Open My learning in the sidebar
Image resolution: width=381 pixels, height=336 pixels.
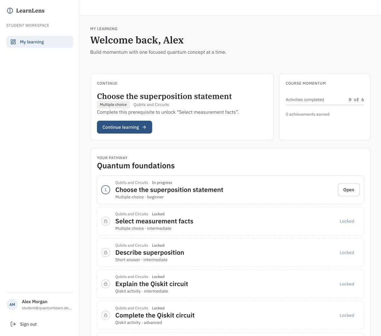point(40,42)
